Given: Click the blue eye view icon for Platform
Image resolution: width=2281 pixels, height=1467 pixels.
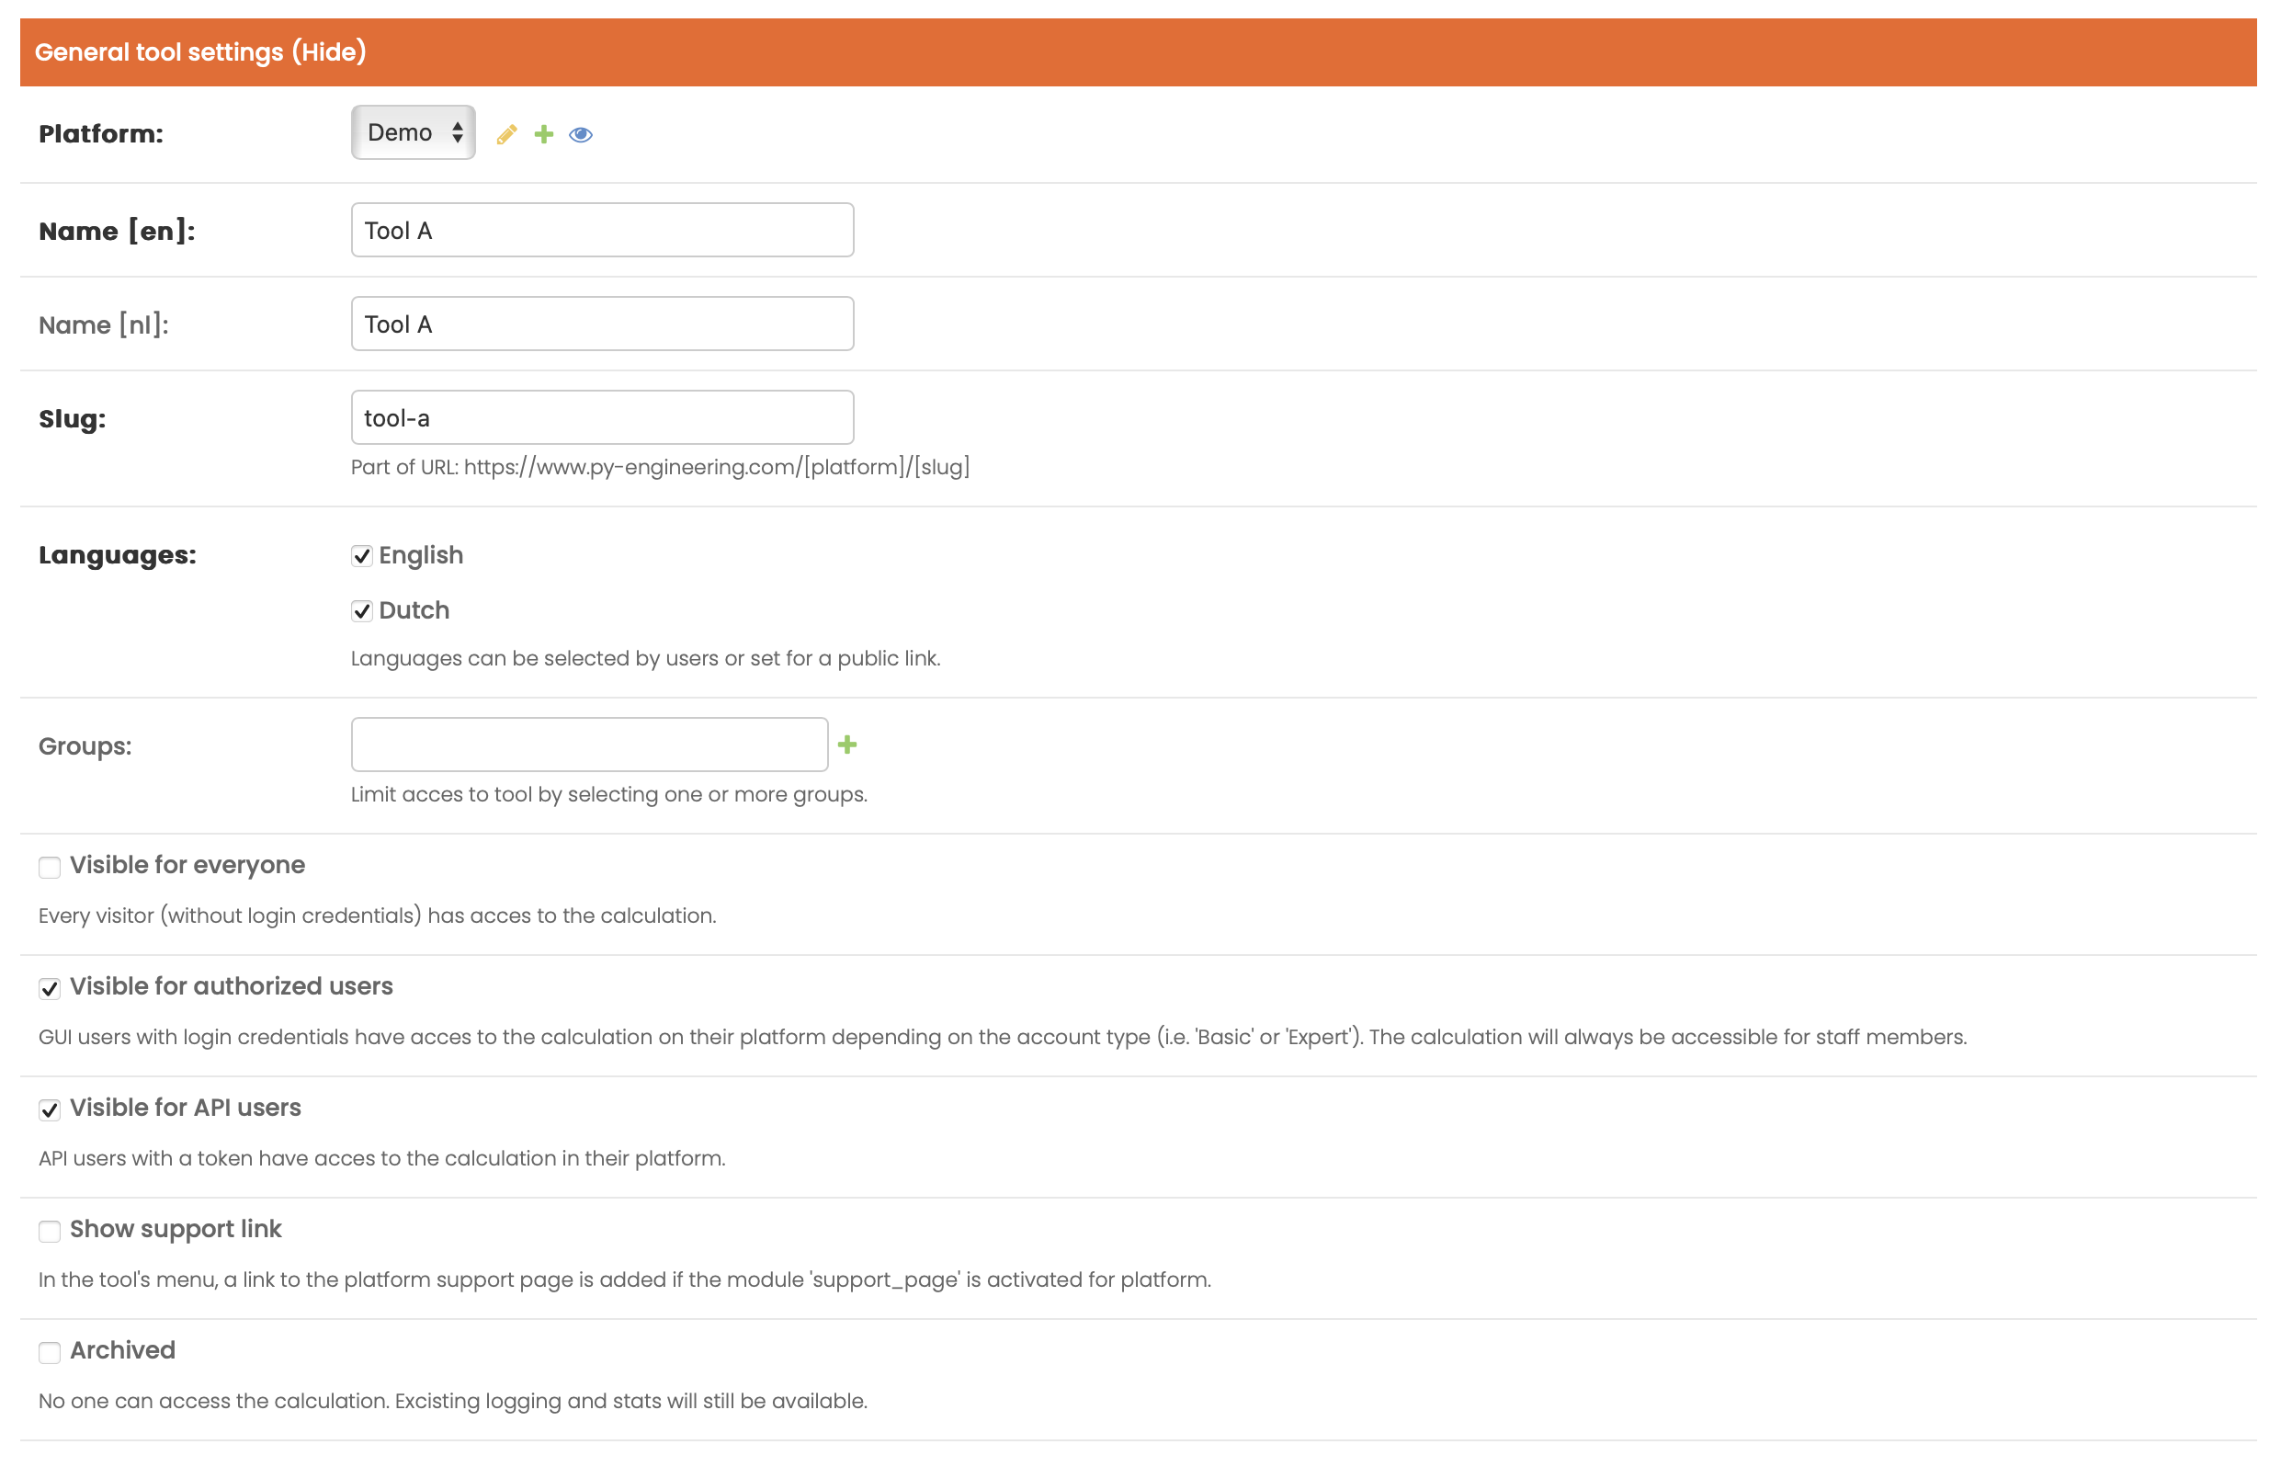Looking at the screenshot, I should pos(581,134).
